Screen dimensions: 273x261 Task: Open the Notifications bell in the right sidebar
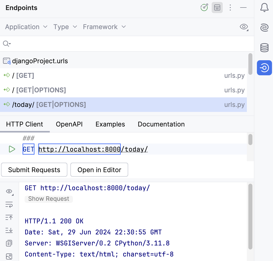(264, 8)
